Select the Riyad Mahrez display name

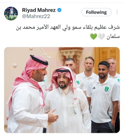(x=39, y=10)
